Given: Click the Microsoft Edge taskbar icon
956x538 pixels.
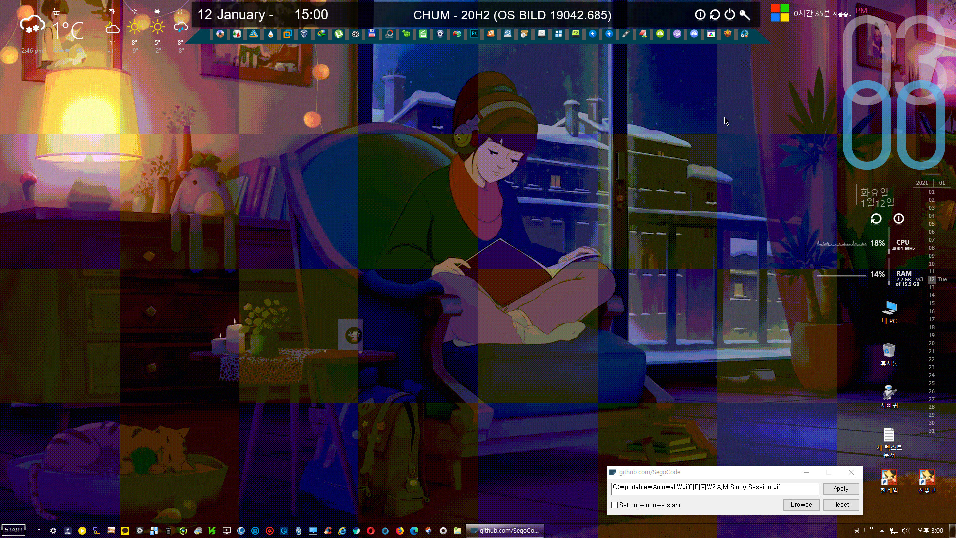Looking at the screenshot, I should click(414, 531).
